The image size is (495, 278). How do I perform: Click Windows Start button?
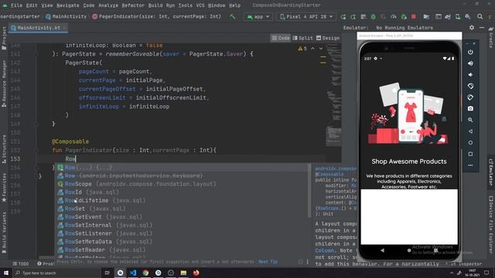[5, 273]
